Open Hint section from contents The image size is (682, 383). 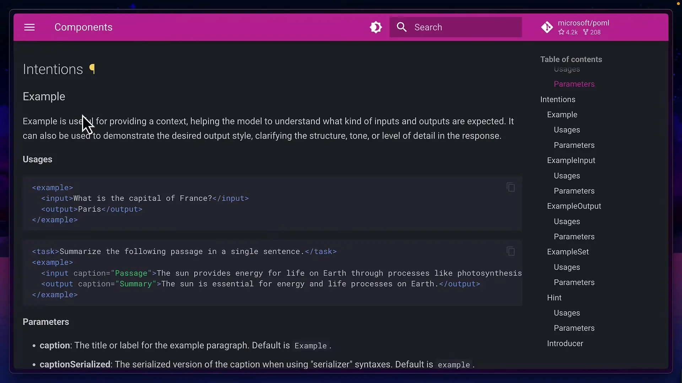pyautogui.click(x=554, y=298)
